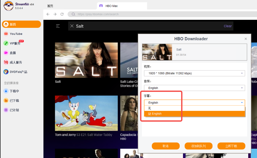
Task: Open the Tom and Jerry thumbnail
Action: click(x=86, y=113)
